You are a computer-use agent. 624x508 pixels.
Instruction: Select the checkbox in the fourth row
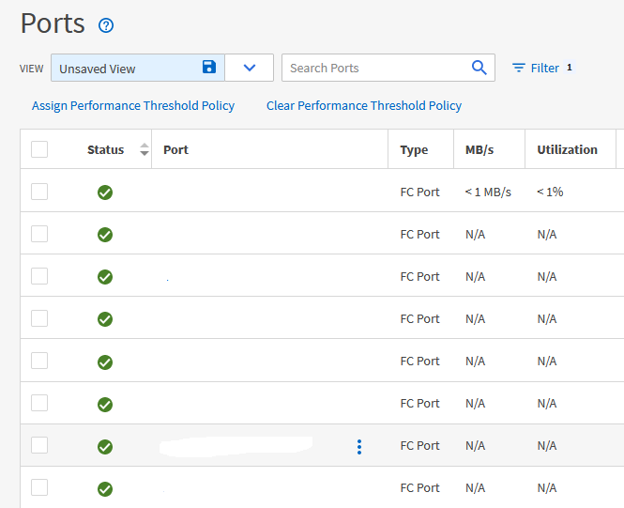(39, 318)
